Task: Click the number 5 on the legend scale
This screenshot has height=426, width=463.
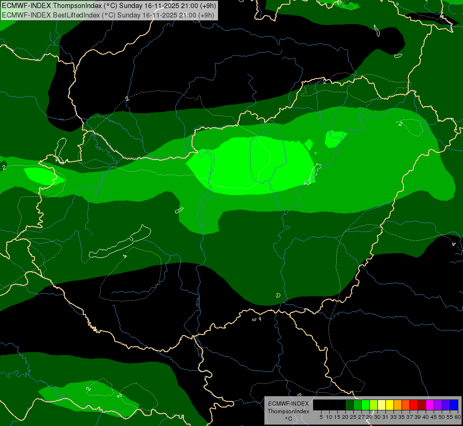Action: pyautogui.click(x=321, y=417)
